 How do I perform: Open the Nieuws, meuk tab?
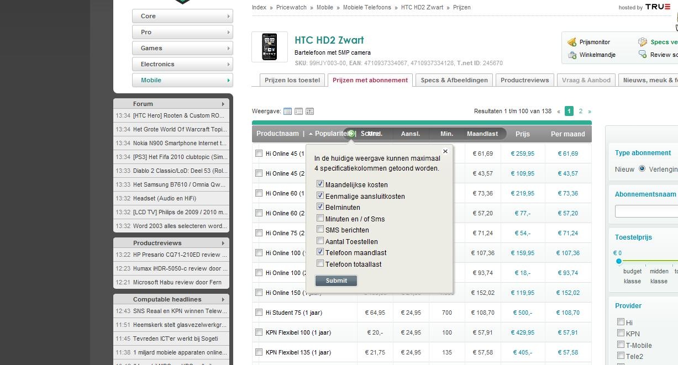(x=649, y=80)
